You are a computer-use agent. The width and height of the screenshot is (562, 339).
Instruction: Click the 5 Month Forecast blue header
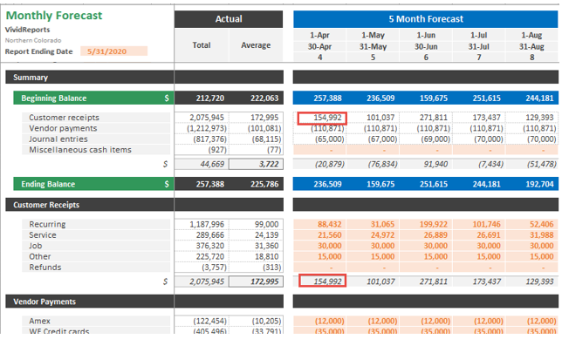[x=426, y=19]
